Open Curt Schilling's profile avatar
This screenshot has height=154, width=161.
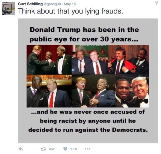pyautogui.click(x=8, y=9)
